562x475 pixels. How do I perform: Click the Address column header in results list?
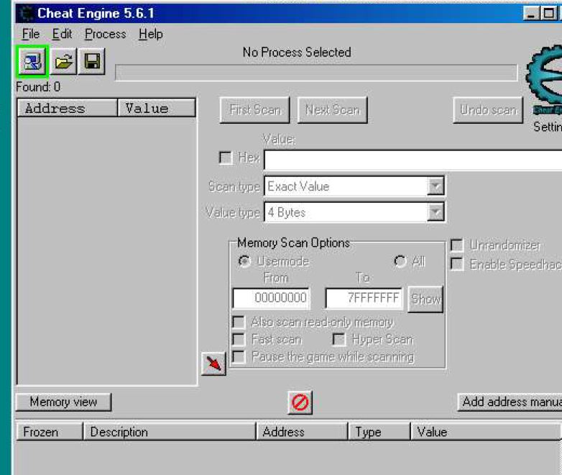(68, 108)
